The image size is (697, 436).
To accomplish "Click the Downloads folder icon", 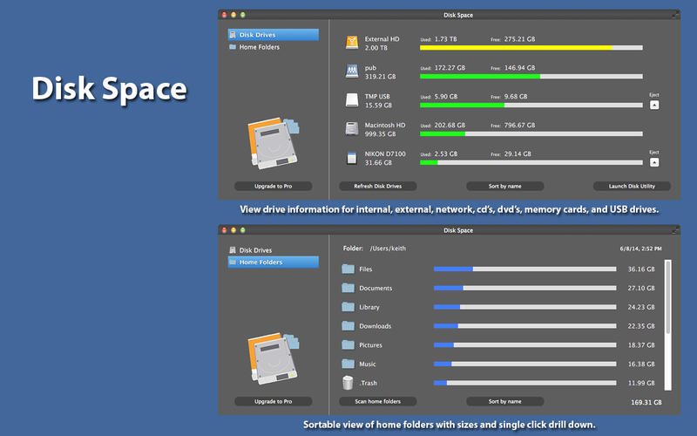I will [348, 325].
